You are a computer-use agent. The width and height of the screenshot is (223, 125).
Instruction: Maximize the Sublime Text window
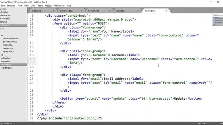[218, 2]
